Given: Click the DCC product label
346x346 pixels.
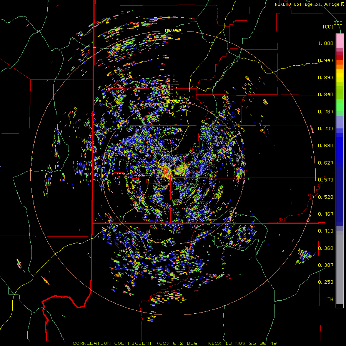Looking at the screenshot, I should (338, 23).
